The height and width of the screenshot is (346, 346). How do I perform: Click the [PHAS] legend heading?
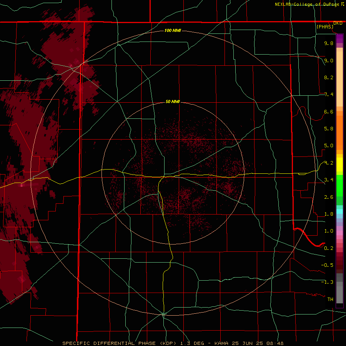tap(325, 27)
